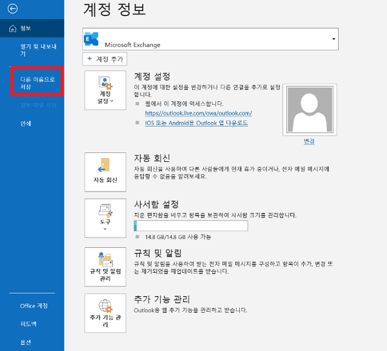Viewport: 387px width, 351px height.
Task: Click the Outlook용 웹 추가 기능 description text
Action: pyautogui.click(x=190, y=310)
